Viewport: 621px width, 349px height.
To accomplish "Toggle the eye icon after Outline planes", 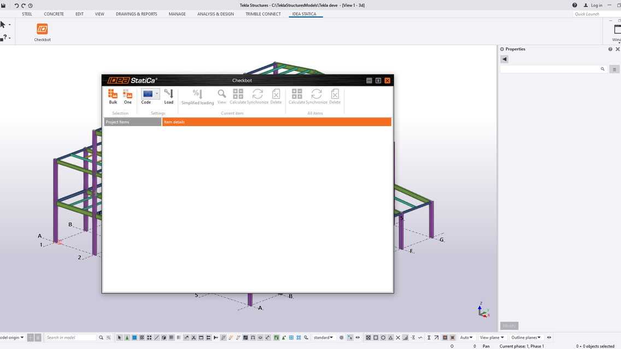I will click(x=549, y=338).
